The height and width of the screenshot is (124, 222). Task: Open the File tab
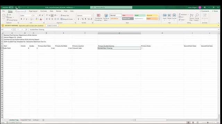pos(3,11)
